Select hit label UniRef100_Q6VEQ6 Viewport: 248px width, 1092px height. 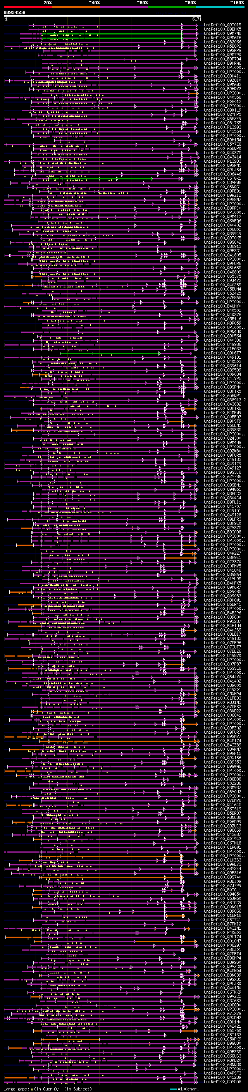click(x=222, y=221)
